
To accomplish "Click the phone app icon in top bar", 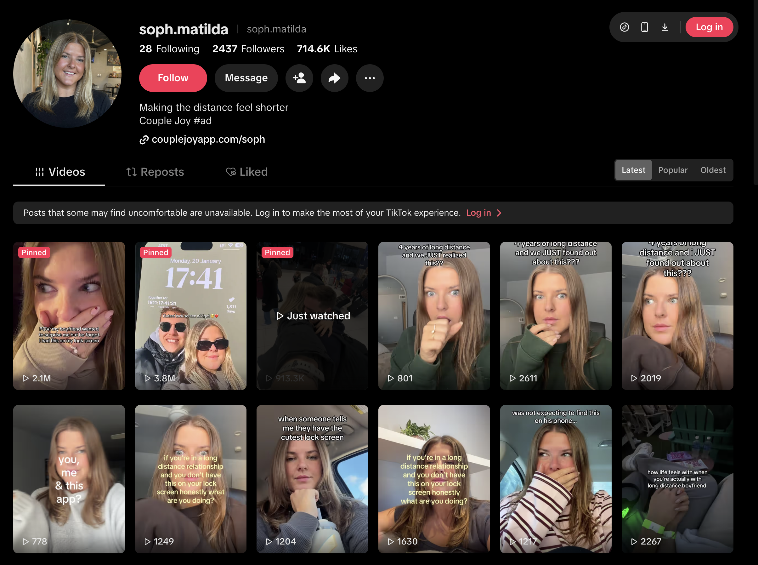I will click(645, 27).
